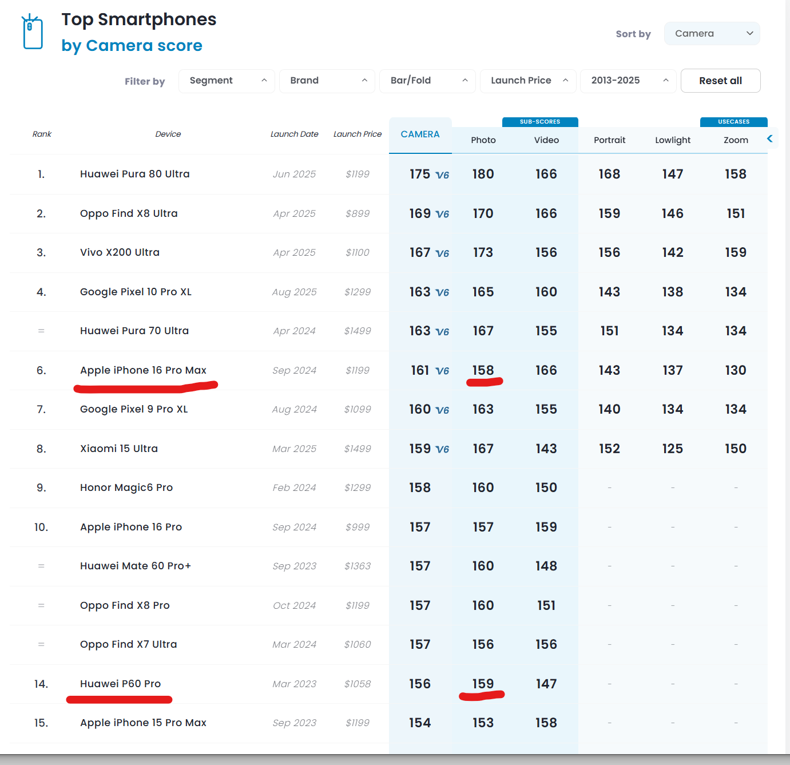Click the '$1363' launch price
The image size is (790, 765).
coord(358,566)
